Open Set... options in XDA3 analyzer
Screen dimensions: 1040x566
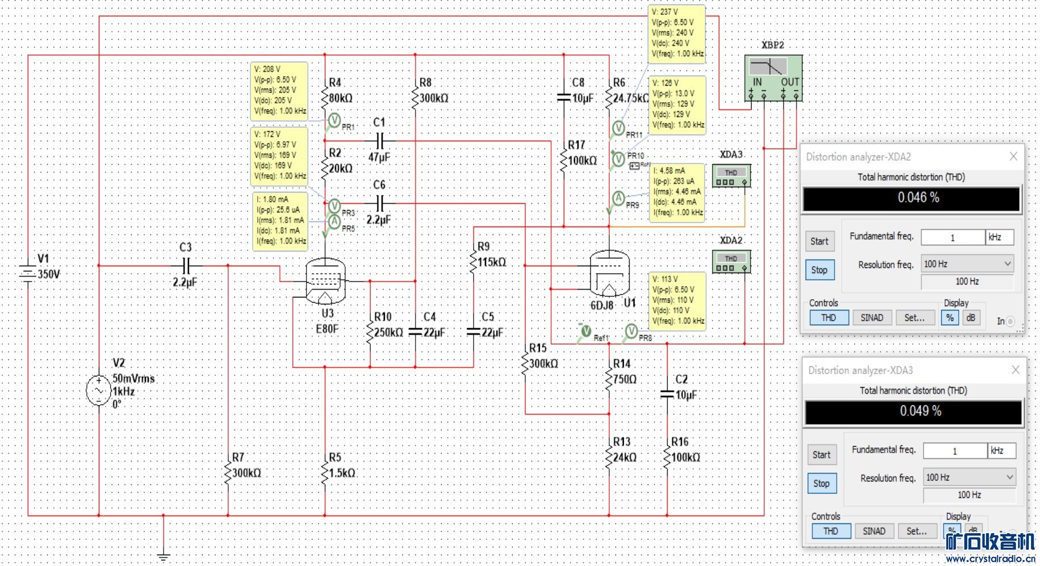coord(917,531)
